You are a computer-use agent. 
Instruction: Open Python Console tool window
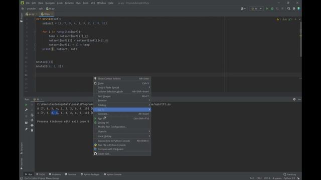[x=112, y=174]
